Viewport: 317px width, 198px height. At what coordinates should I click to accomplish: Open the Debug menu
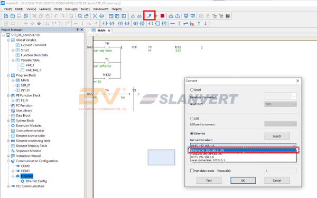coord(71,9)
